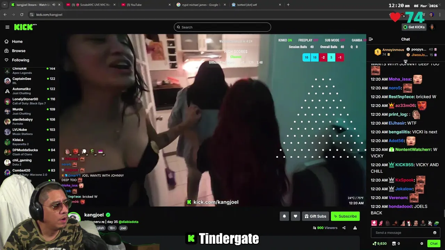Click the Gift Subs button
445x250 pixels.
tap(315, 216)
